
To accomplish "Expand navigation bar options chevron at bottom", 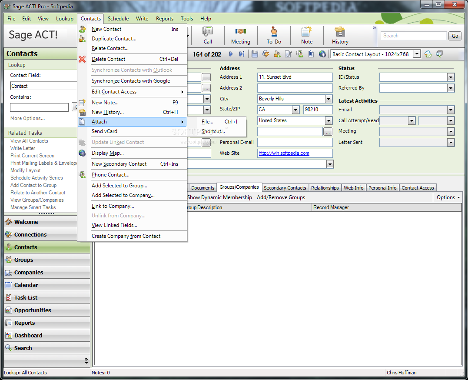I will coord(86,360).
